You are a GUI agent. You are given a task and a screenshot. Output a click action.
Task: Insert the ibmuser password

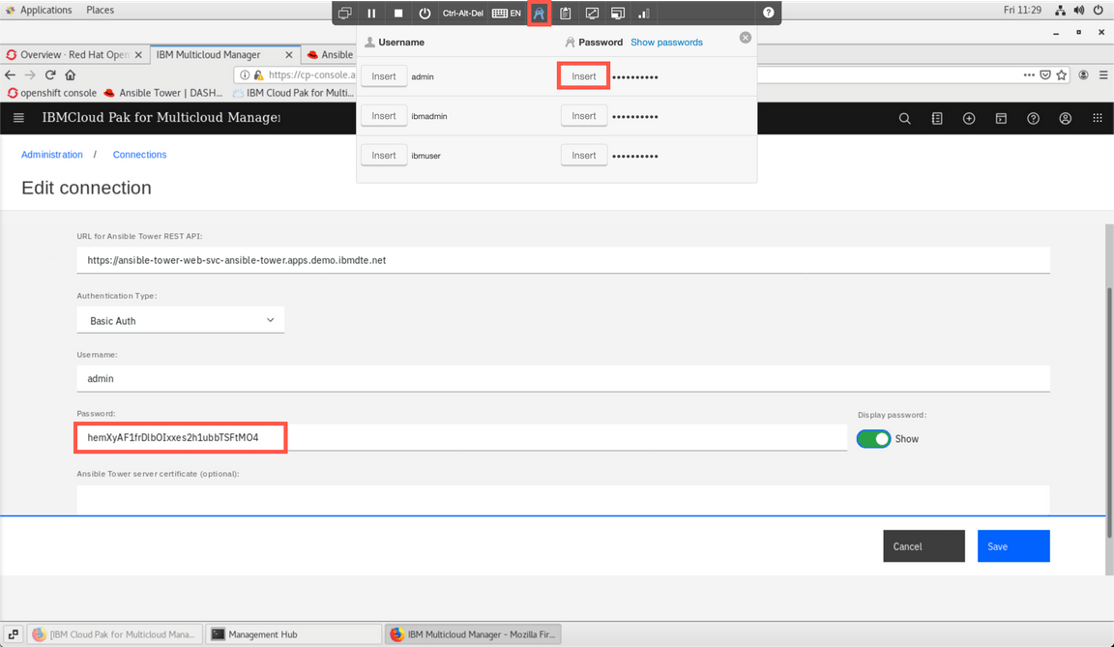[x=584, y=156]
